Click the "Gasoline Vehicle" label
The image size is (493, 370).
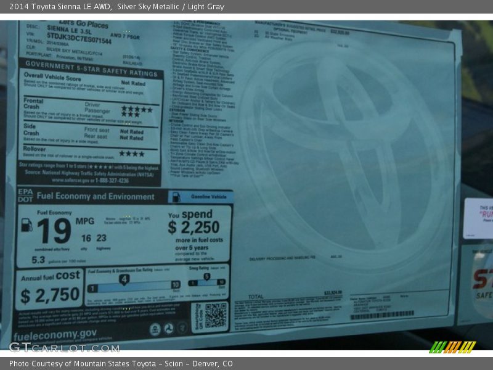pos(208,197)
